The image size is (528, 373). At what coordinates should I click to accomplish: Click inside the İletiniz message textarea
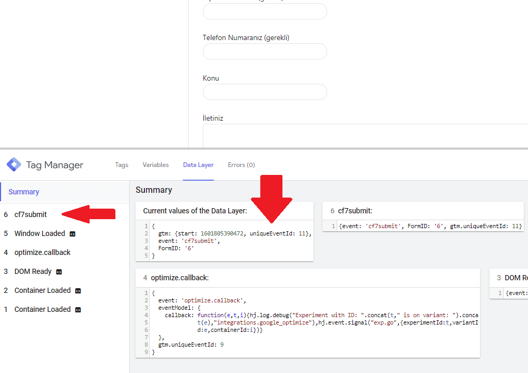(365, 135)
